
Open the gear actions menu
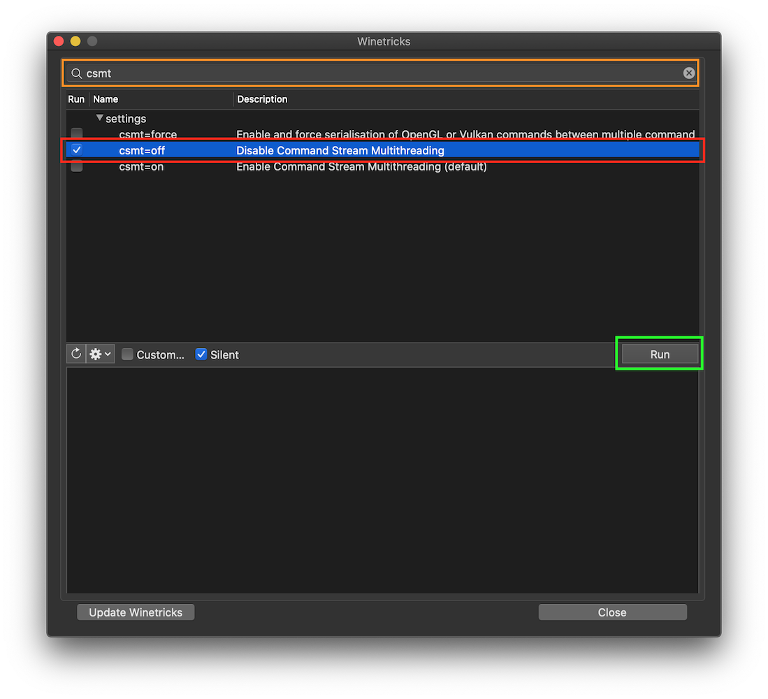pyautogui.click(x=101, y=354)
